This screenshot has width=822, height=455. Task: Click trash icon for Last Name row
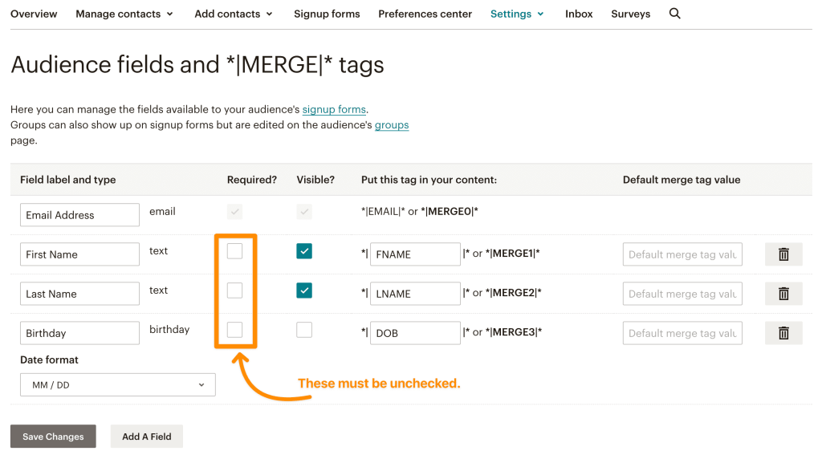tap(783, 294)
